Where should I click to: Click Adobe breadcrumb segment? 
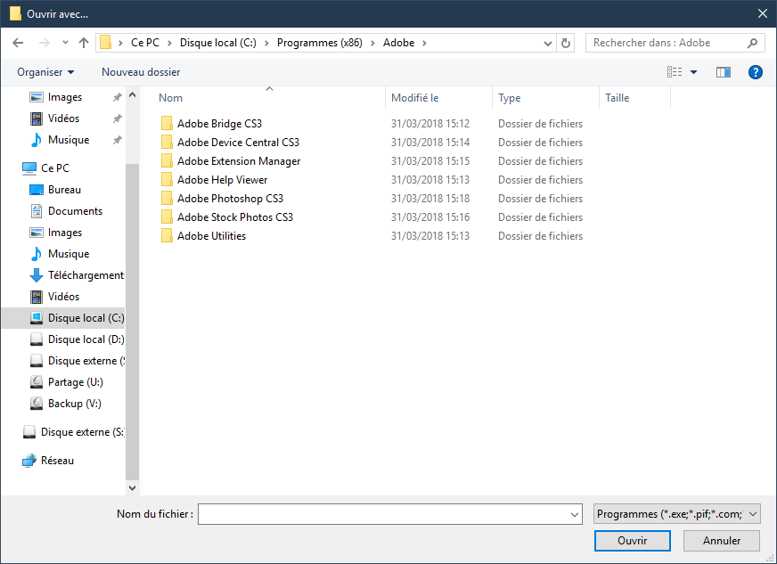pyautogui.click(x=399, y=43)
